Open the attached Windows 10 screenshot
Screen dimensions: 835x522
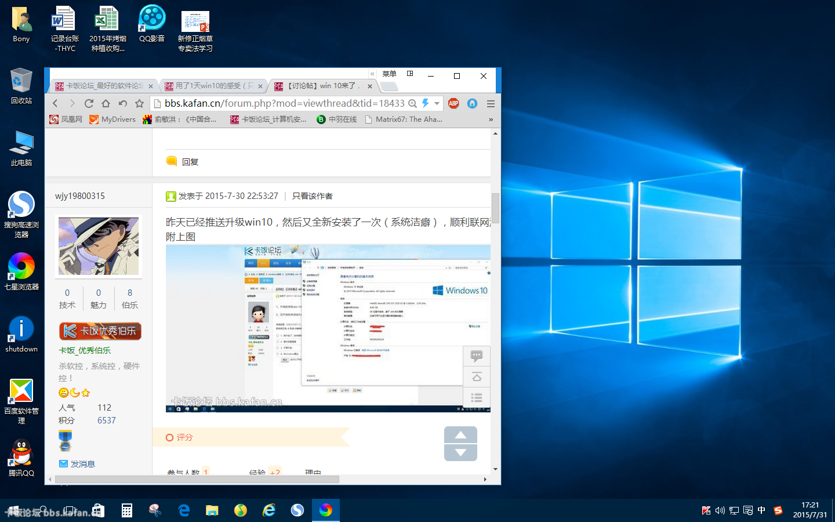coord(328,328)
